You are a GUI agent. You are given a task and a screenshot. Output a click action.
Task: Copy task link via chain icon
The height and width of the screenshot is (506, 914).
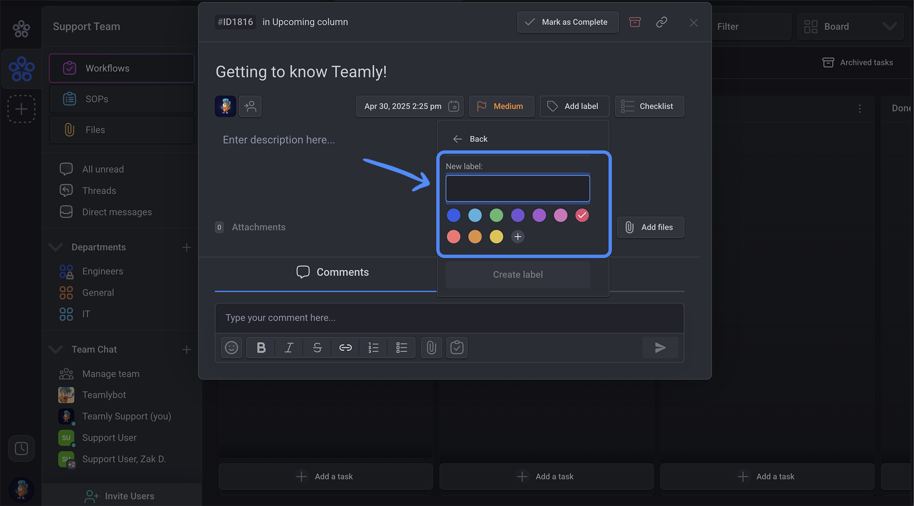(x=662, y=22)
